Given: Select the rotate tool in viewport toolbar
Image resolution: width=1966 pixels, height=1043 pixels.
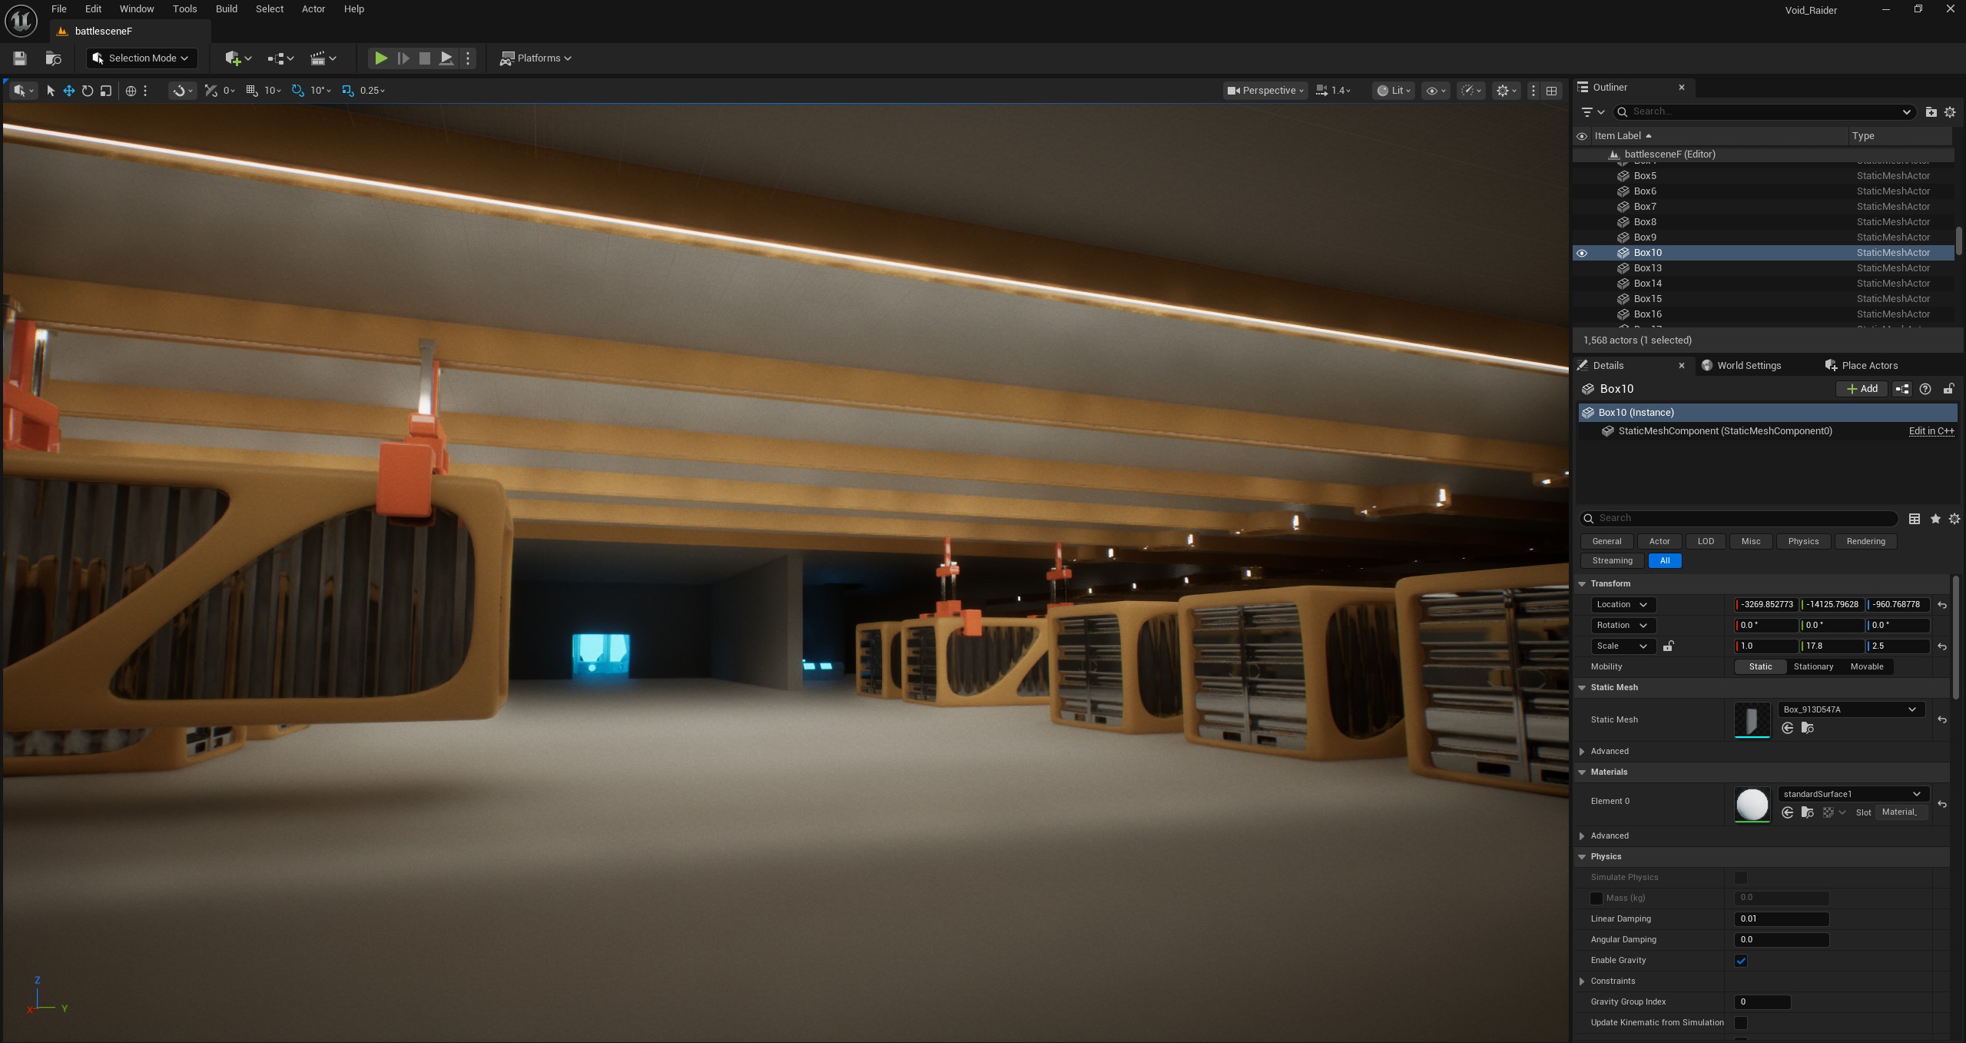Looking at the screenshot, I should tap(88, 91).
